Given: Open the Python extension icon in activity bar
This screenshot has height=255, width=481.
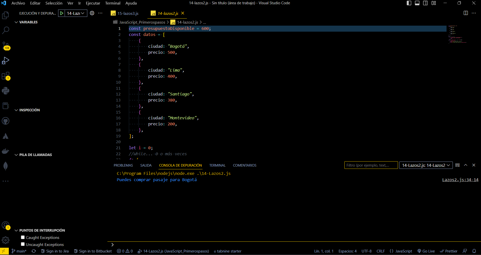Looking at the screenshot, I should (6, 91).
